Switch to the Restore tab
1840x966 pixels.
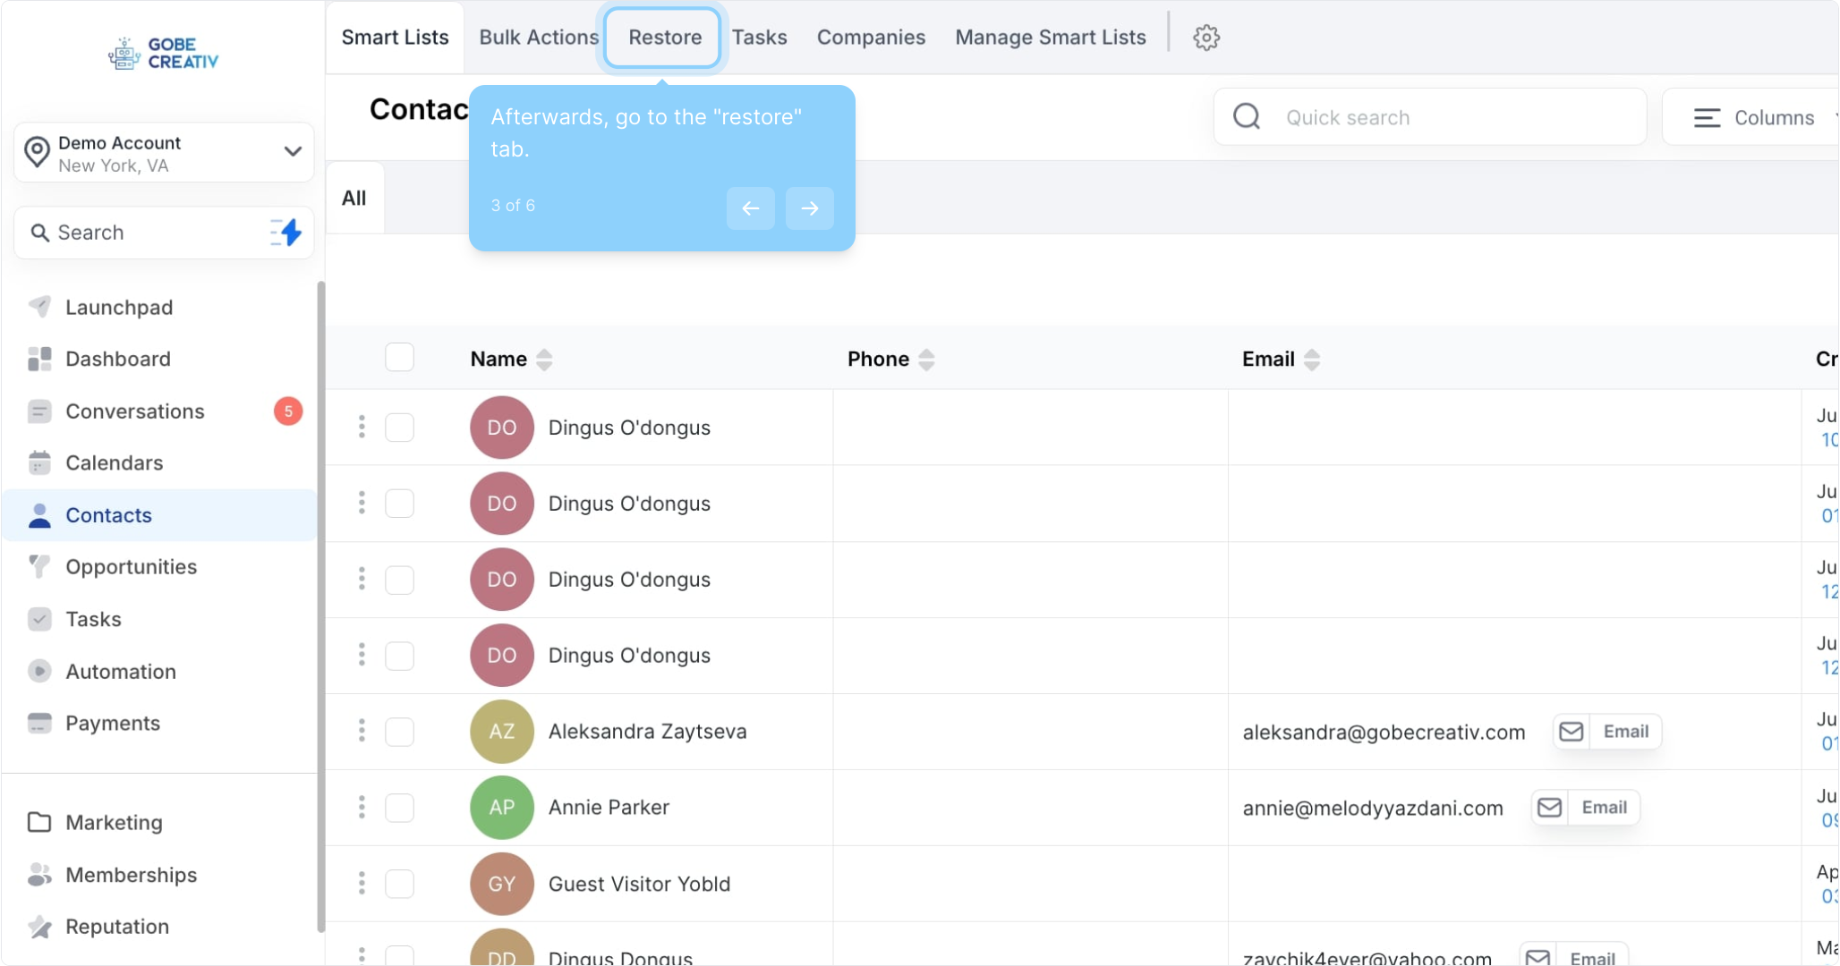click(x=664, y=38)
